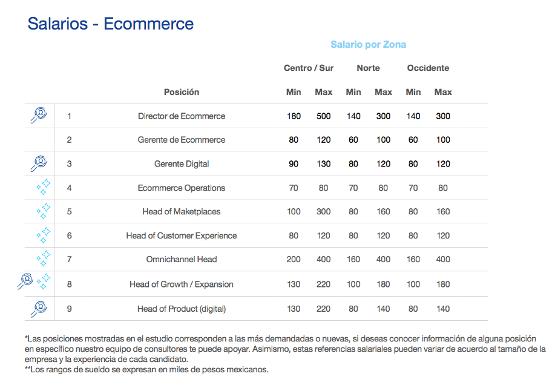Image resolution: width=558 pixels, height=388 pixels.
Task: Click row number 9 in the table
Action: click(x=70, y=309)
